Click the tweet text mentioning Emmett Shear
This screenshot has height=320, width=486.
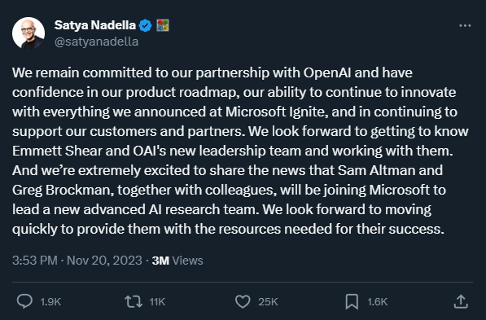[57, 151]
